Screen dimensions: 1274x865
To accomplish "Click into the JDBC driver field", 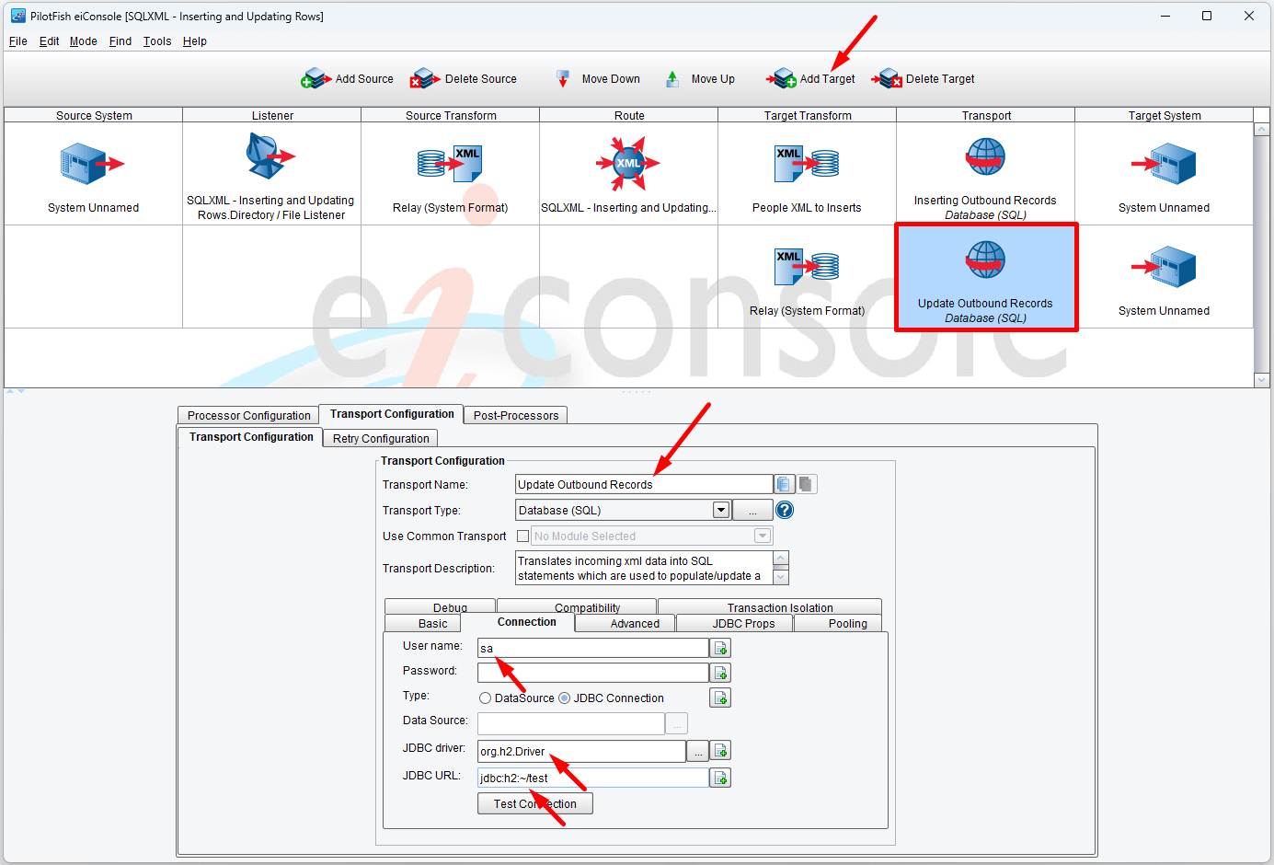I will [x=581, y=751].
